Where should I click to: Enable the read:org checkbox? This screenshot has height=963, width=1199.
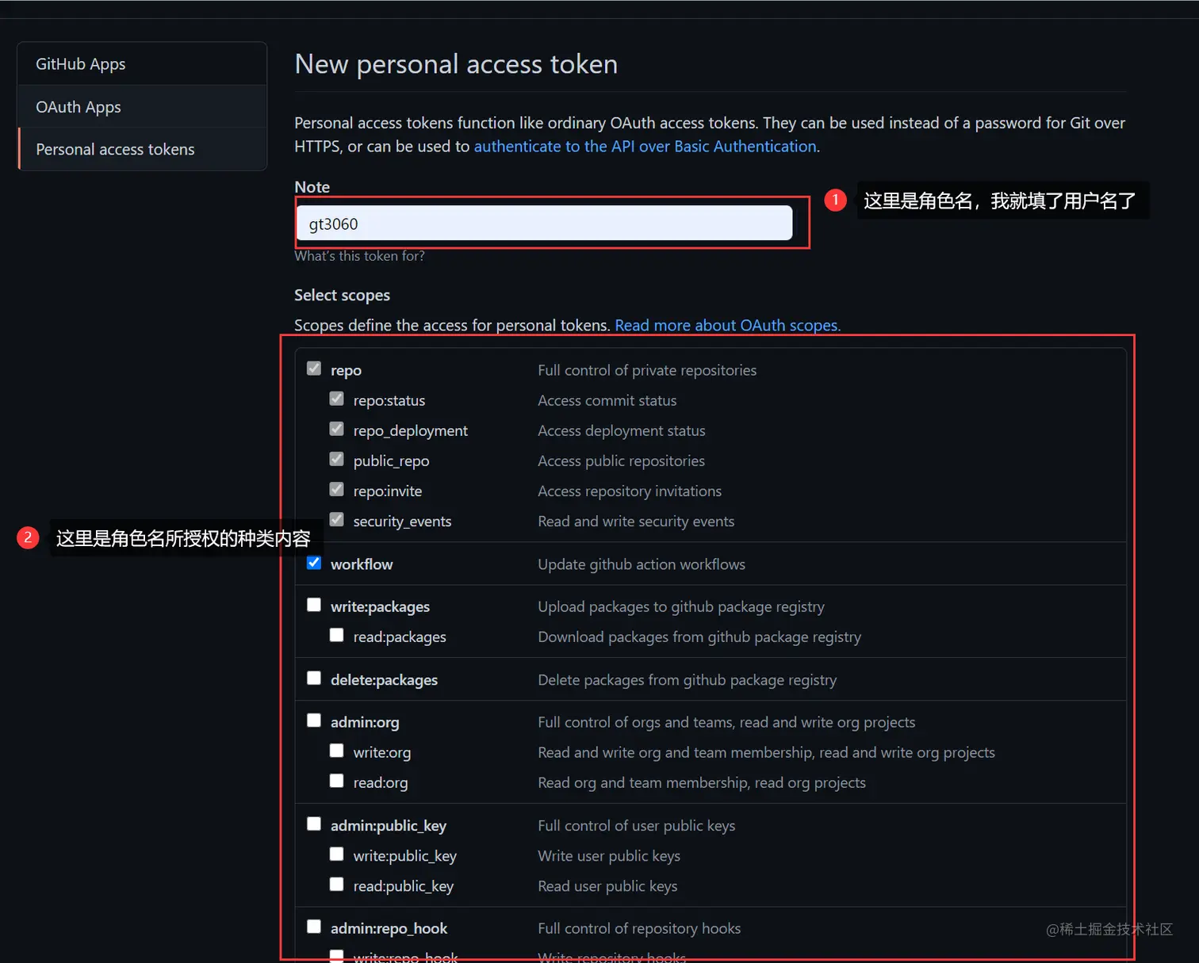click(337, 781)
